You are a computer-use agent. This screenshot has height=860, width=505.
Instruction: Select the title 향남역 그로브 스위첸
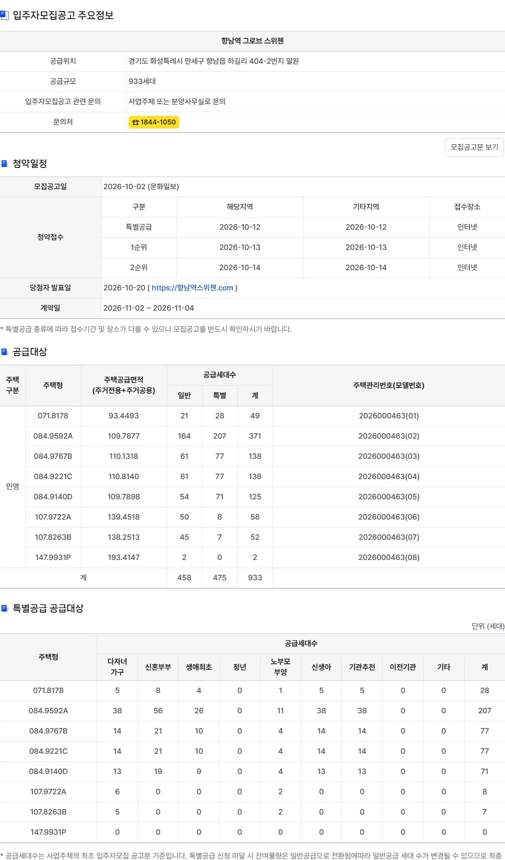[x=252, y=41]
